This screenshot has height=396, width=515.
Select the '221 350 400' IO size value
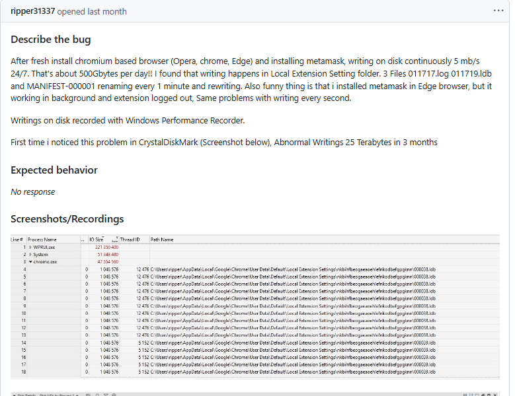[106, 247]
